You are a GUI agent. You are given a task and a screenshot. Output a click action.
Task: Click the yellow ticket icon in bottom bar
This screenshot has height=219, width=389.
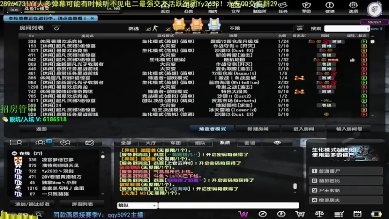pos(376,214)
